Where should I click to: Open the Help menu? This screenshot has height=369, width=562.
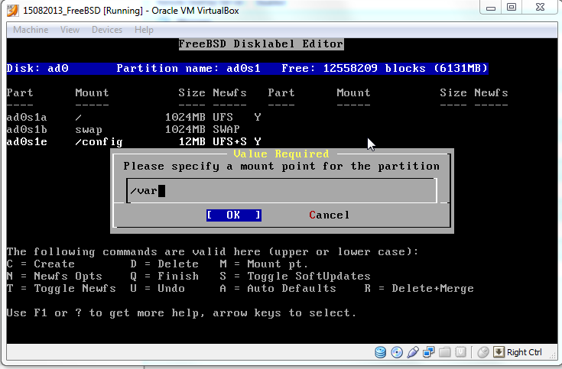[144, 30]
